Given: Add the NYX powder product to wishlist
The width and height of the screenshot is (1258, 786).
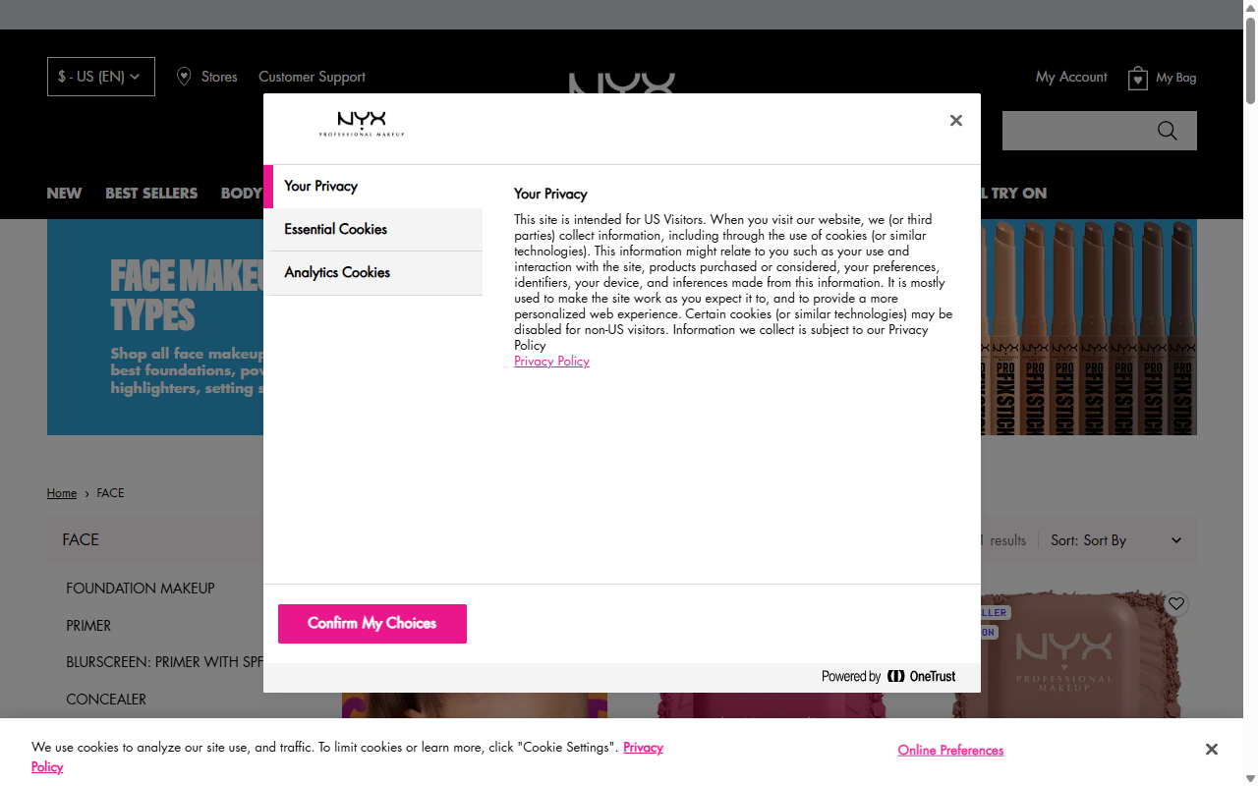Looking at the screenshot, I should [x=1176, y=603].
